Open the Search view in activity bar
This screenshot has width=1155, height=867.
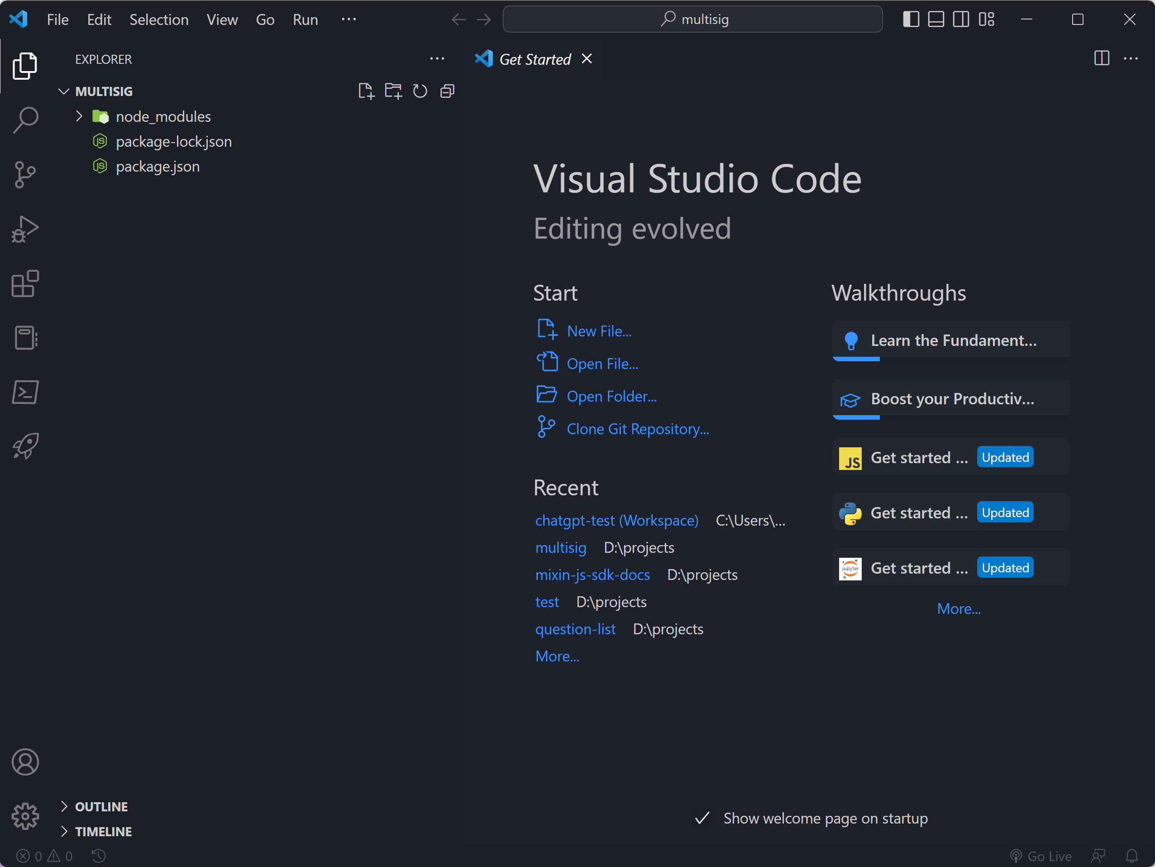pos(25,120)
